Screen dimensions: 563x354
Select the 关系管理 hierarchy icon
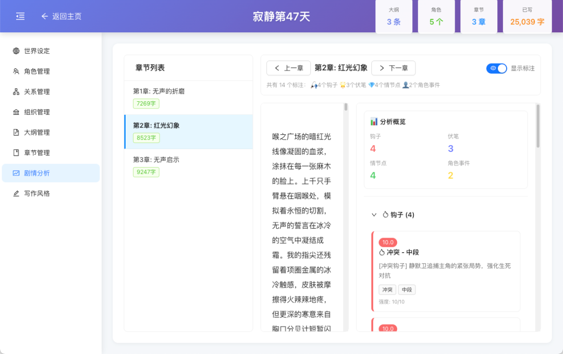16,91
